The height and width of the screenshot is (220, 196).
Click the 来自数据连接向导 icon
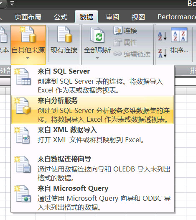tap(23, 164)
